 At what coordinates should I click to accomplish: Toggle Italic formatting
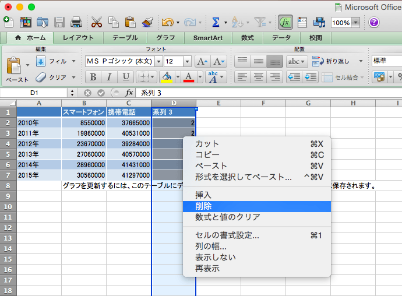point(109,77)
